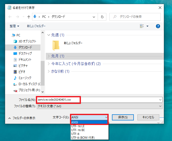Click the ファイル名 input field
This screenshot has width=172, height=141.
(99, 100)
